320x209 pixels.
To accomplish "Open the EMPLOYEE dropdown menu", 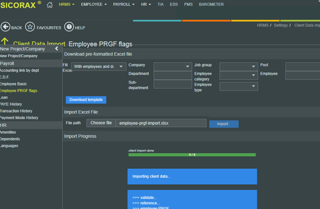I will click(94, 5).
